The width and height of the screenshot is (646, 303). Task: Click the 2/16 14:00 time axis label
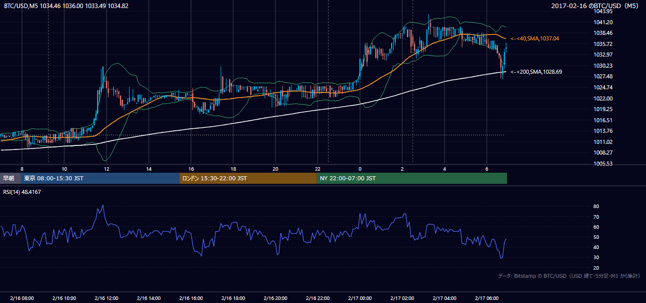[149, 298]
